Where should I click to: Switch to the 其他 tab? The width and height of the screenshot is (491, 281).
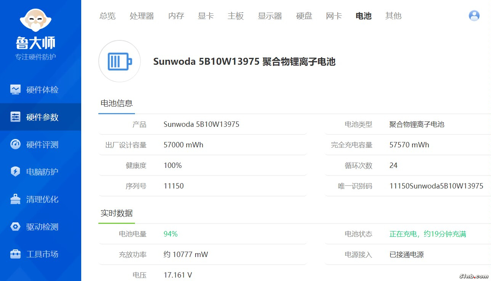pos(393,16)
